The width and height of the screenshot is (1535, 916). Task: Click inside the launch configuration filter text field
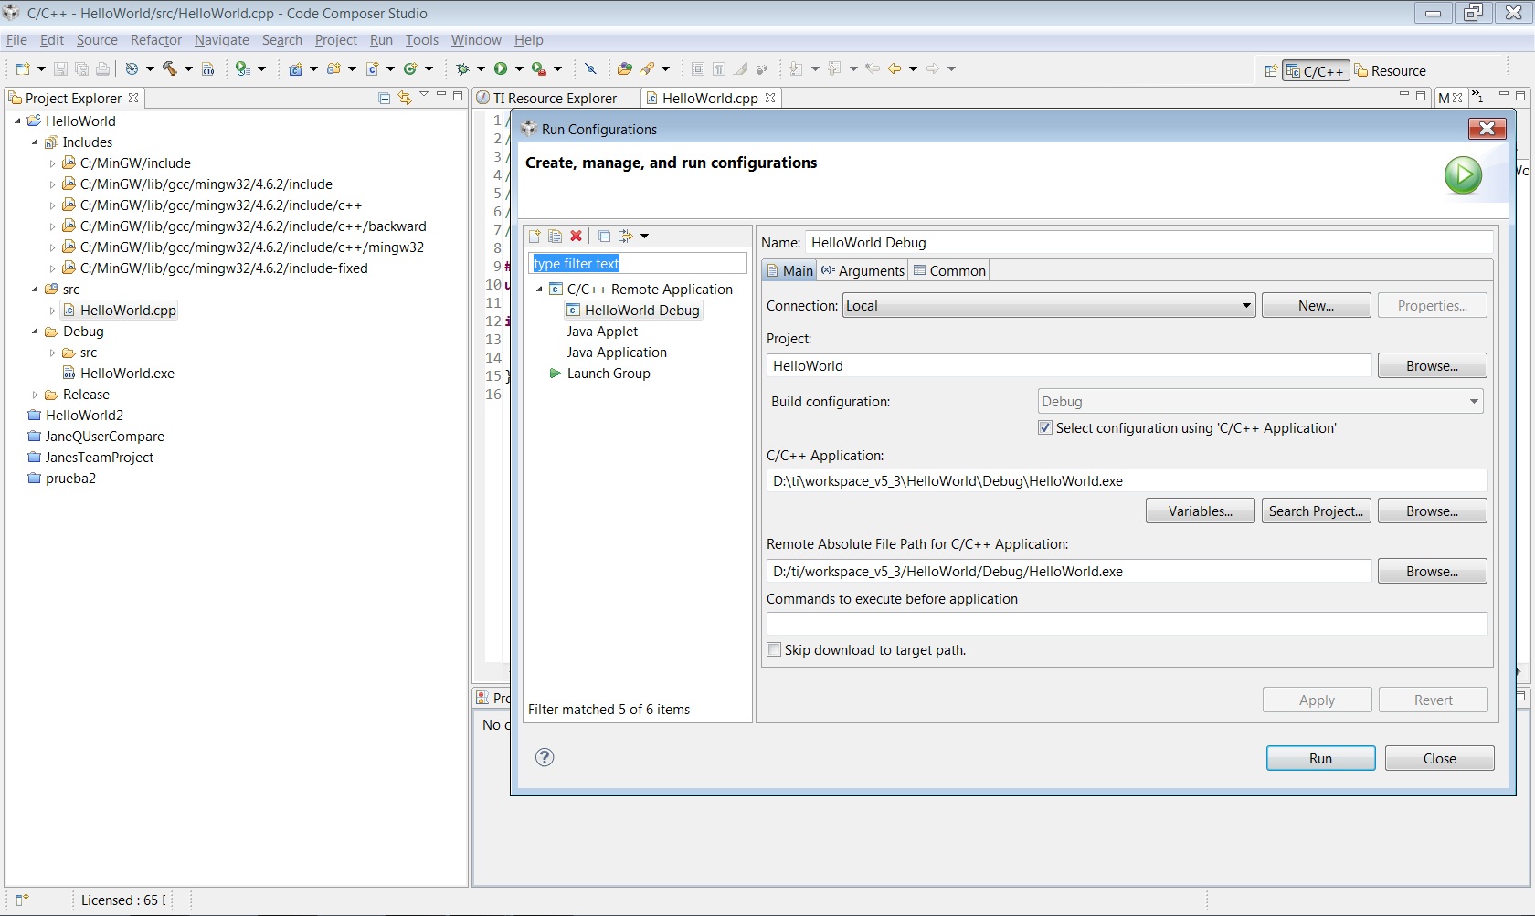(637, 263)
